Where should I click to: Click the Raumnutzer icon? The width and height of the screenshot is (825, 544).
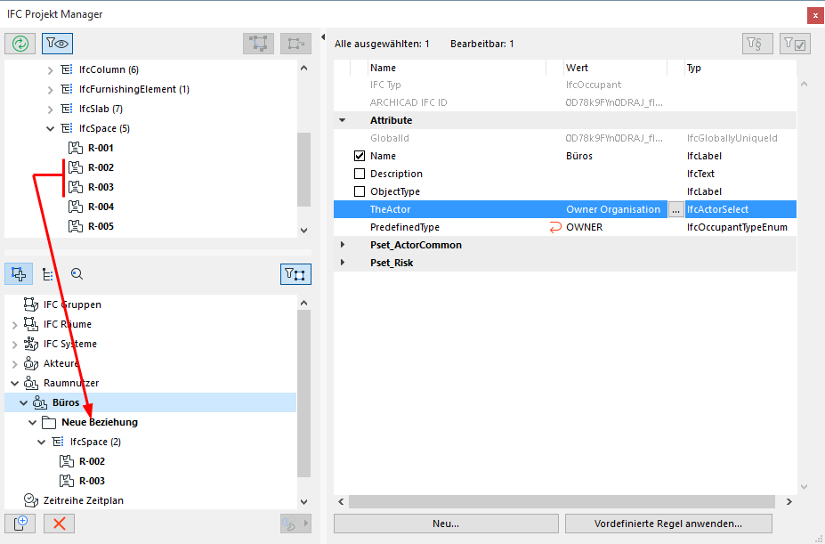[31, 383]
